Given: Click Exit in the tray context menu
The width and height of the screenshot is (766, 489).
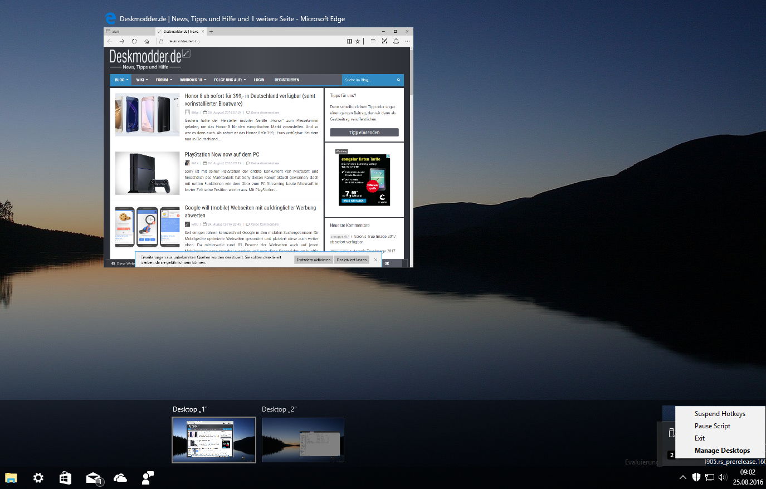Looking at the screenshot, I should 720,438.
